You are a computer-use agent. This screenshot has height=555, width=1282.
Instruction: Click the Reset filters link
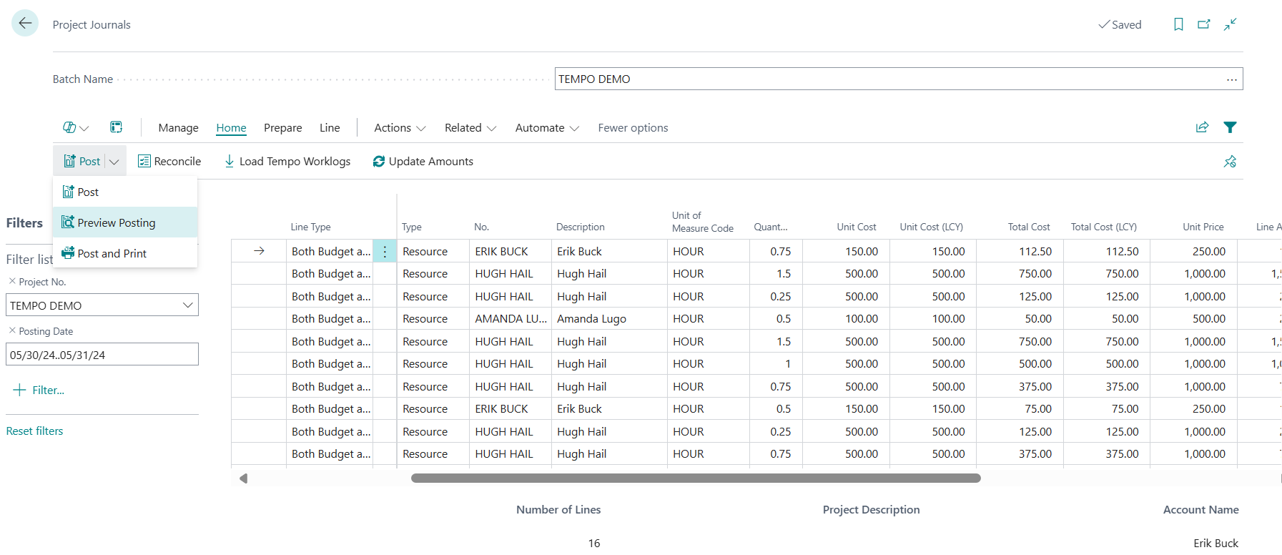point(34,431)
